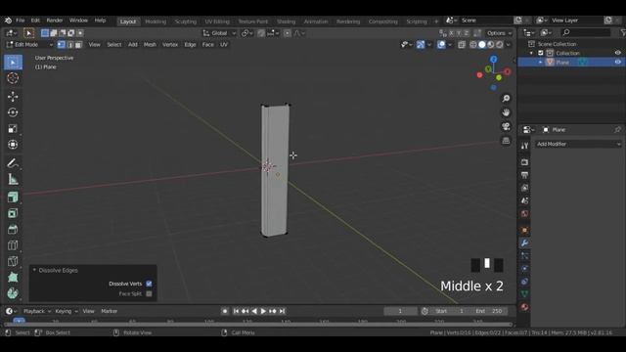Toggle X-ray display button
This screenshot has height=352, width=626.
(x=462, y=45)
